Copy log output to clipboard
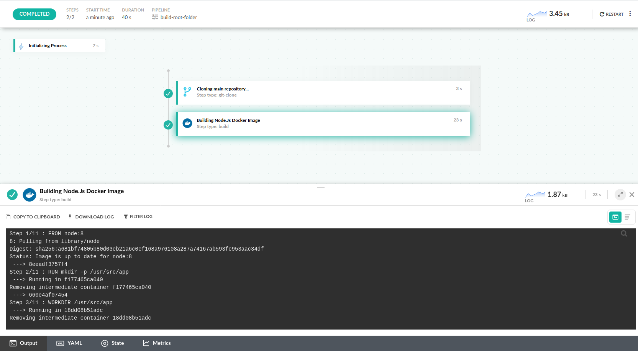Screen dimensions: 638x351 pos(33,217)
